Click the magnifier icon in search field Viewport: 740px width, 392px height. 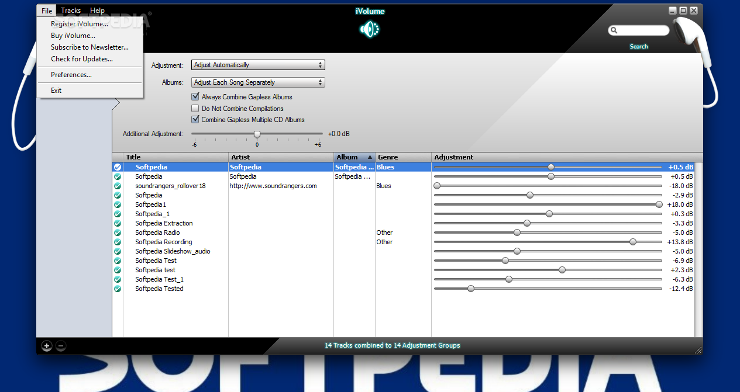614,30
